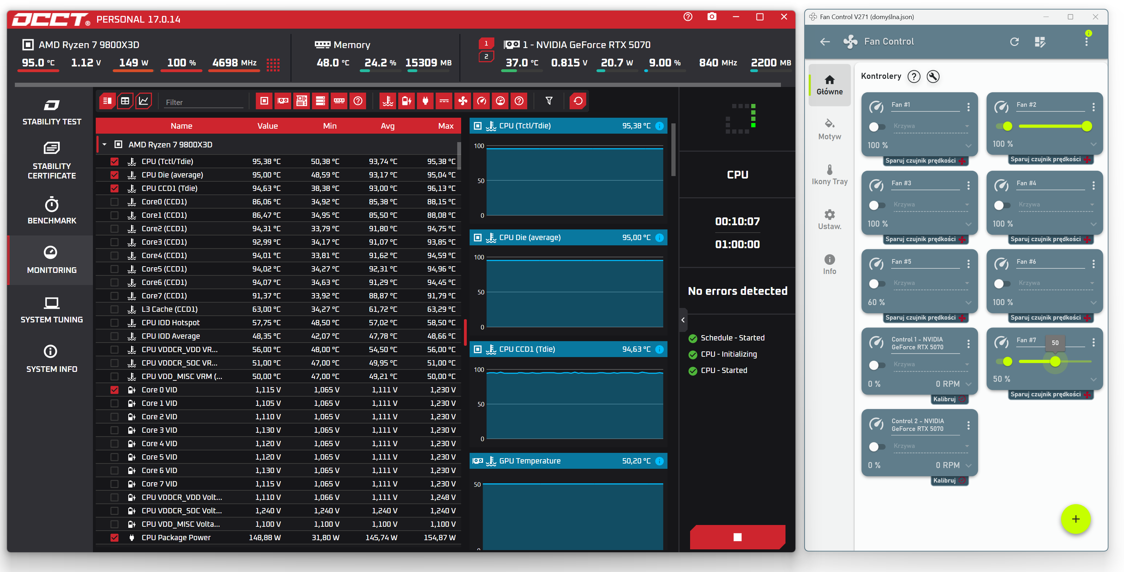The image size is (1124, 572).
Task: Switch OCCT monitoring to graph view icon
Action: pos(143,101)
